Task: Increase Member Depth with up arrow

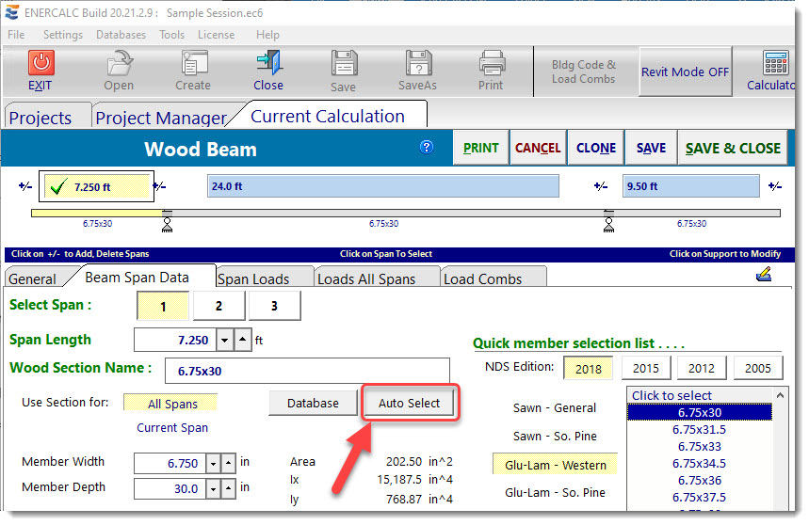Action: (x=229, y=488)
